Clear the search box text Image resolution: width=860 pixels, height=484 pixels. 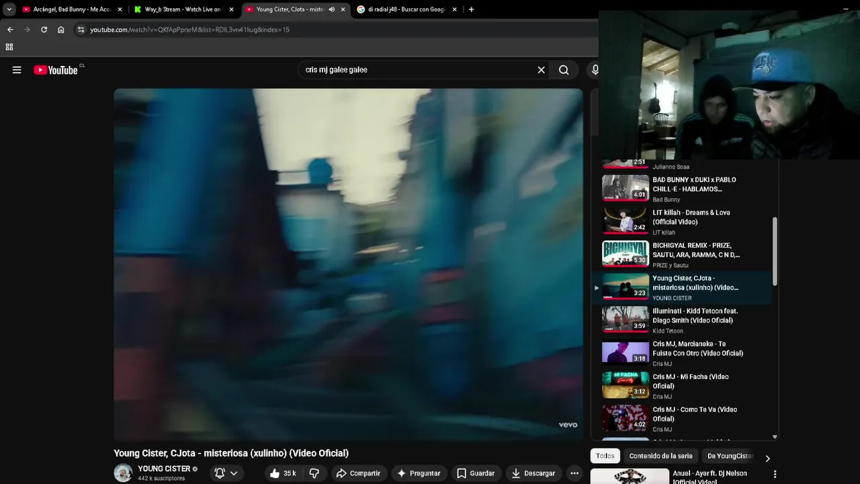[541, 70]
